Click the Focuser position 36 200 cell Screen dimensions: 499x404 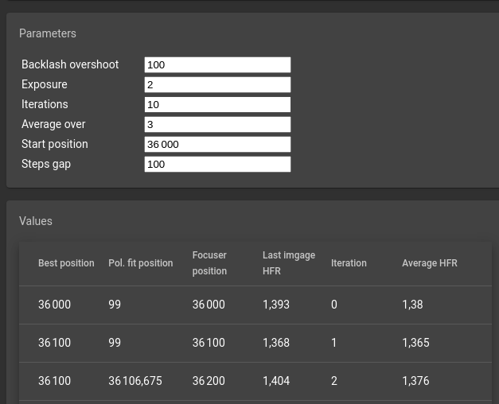tap(209, 381)
